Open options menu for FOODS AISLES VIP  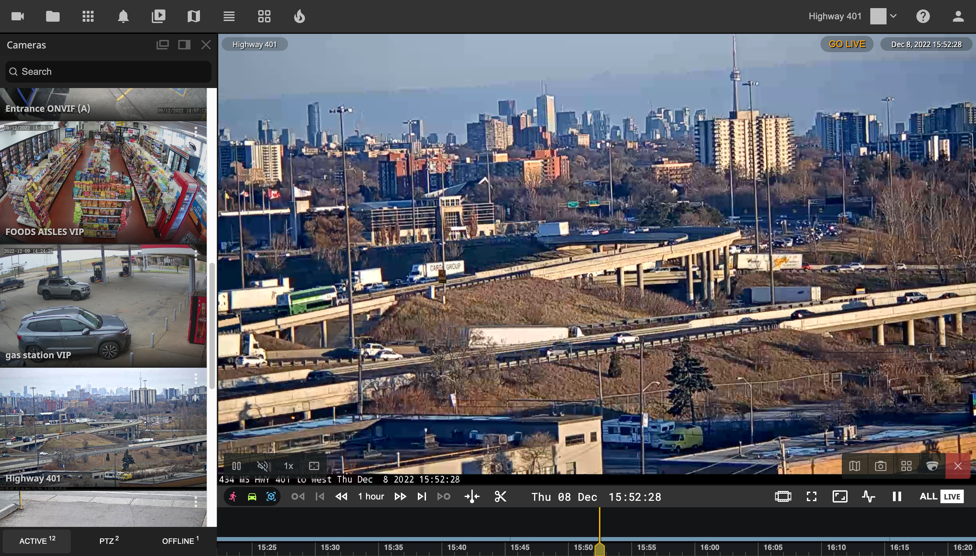pos(196,132)
